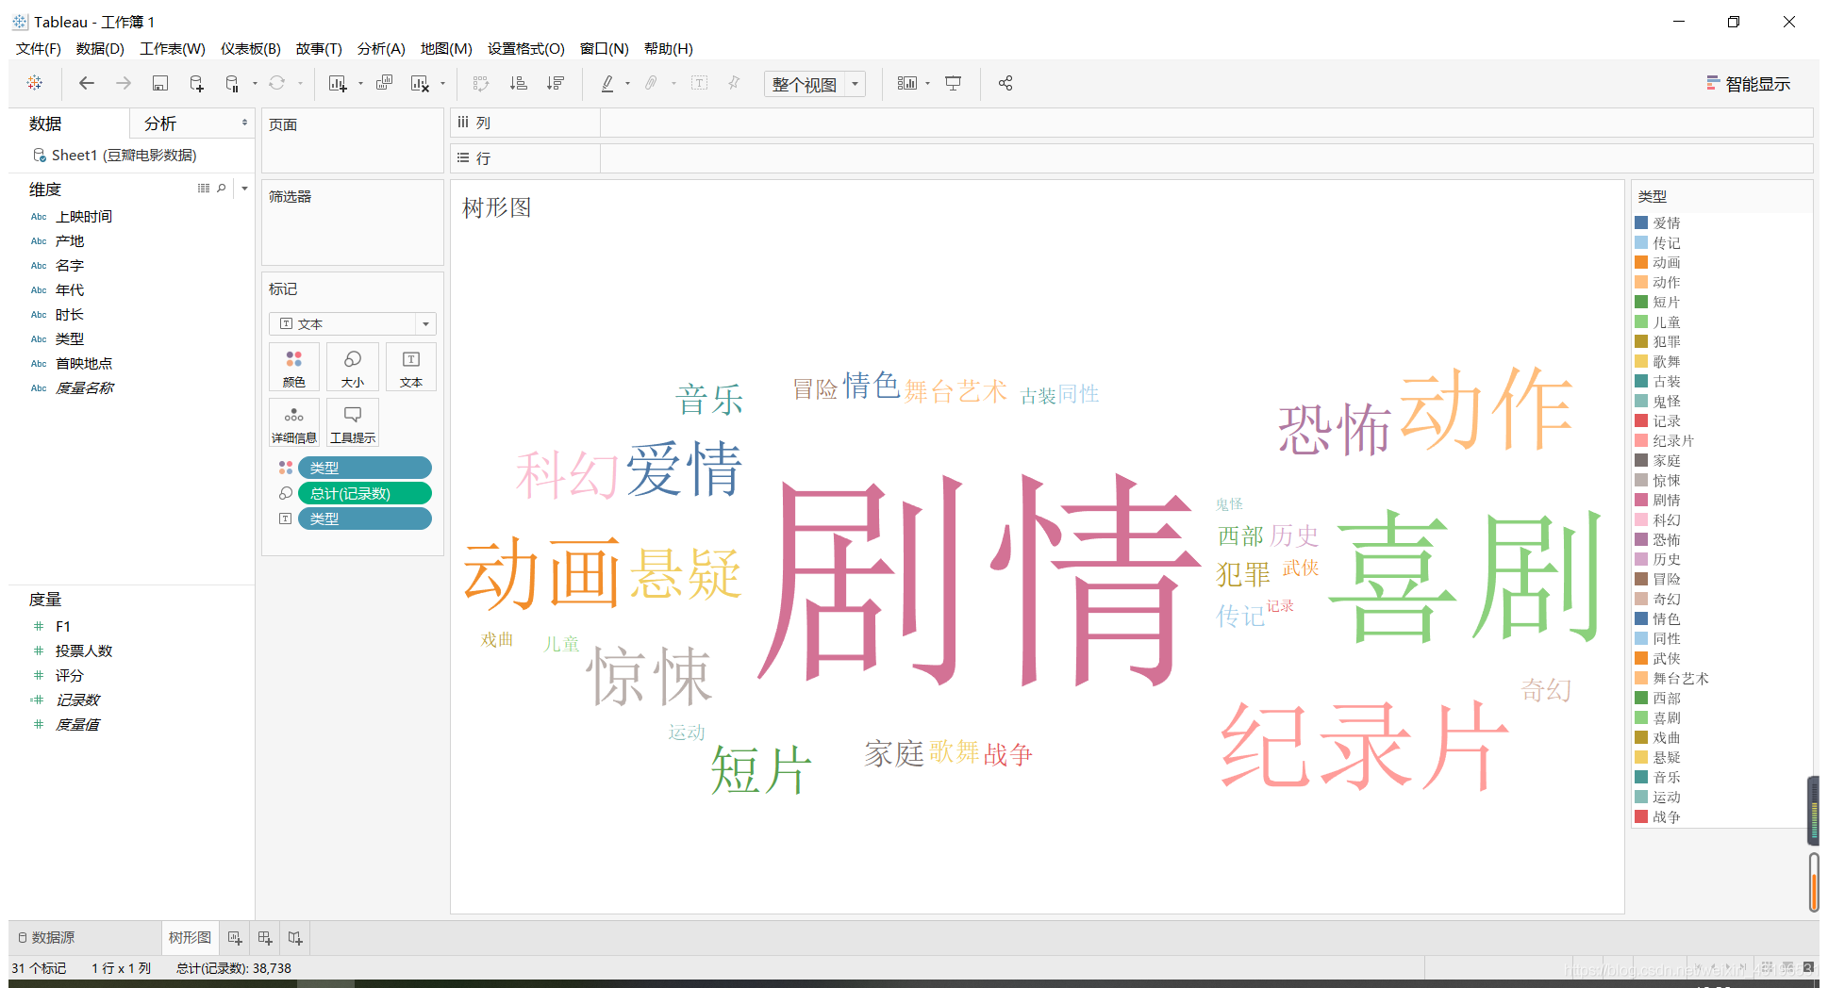Switch to the 分析 pane tab
Screen dimensions: 1828x988
pos(160,123)
